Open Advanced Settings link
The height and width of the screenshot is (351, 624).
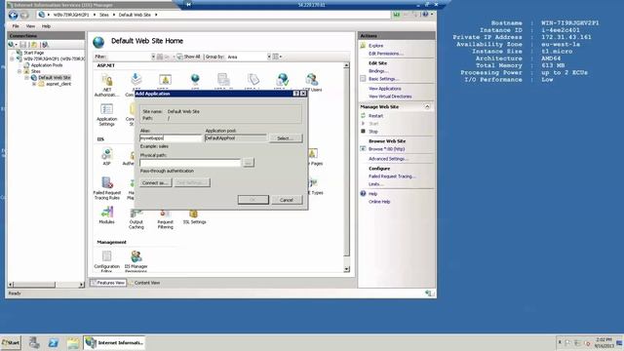pos(388,158)
